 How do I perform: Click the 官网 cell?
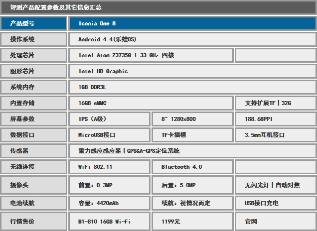click(x=276, y=222)
